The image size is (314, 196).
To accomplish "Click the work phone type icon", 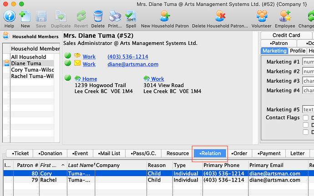I will [77, 55].
